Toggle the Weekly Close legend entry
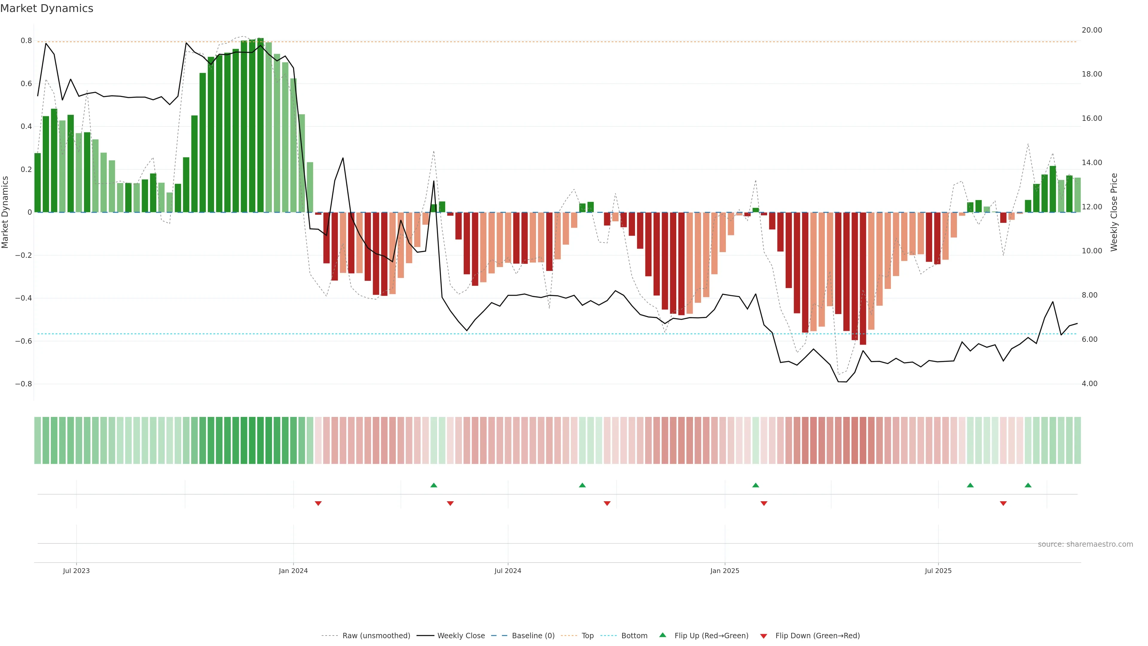 point(461,636)
